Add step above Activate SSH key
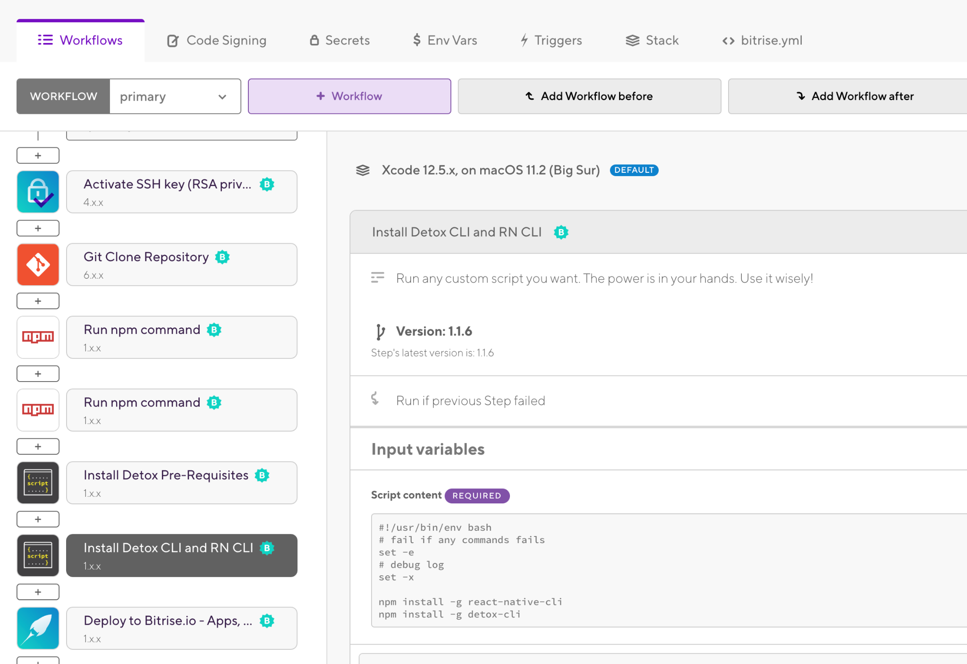Screen dimensions: 967x664 (x=38, y=155)
